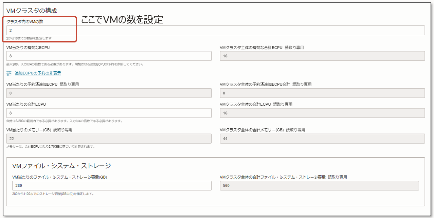Click the hint text 2から10までの数値を指定します
434x218 pixels.
29,38
